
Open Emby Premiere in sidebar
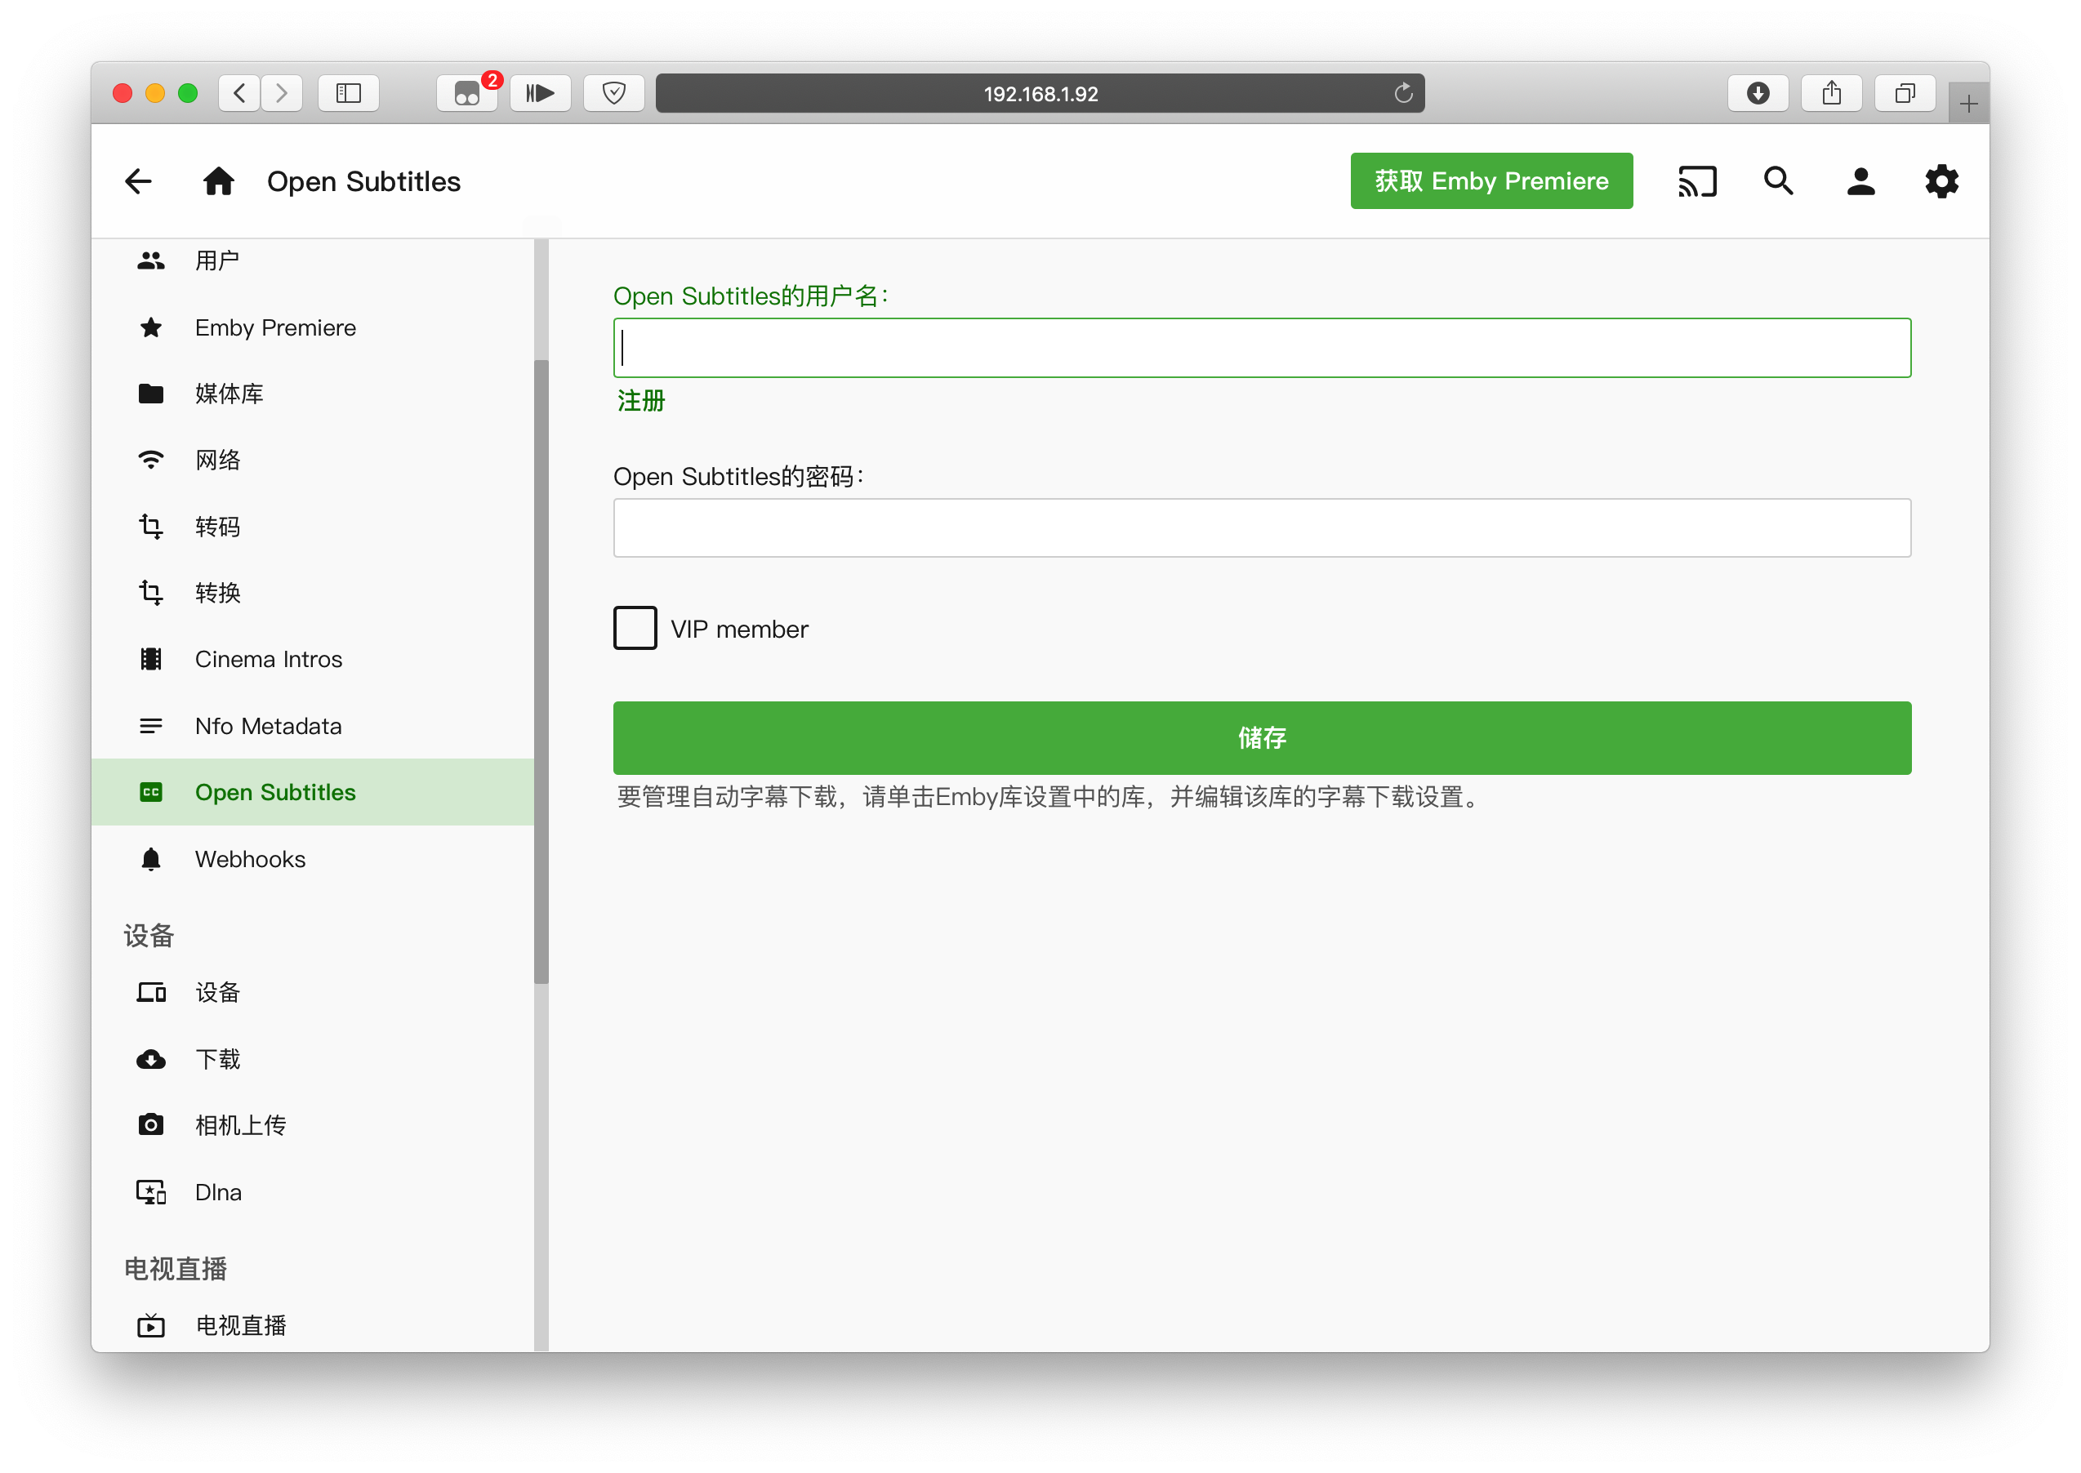(312, 327)
